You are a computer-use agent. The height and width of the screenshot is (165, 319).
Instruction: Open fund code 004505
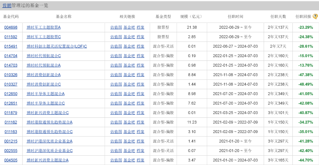click(11, 160)
